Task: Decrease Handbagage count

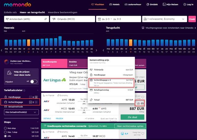Action: pyautogui.click(x=30, y=97)
